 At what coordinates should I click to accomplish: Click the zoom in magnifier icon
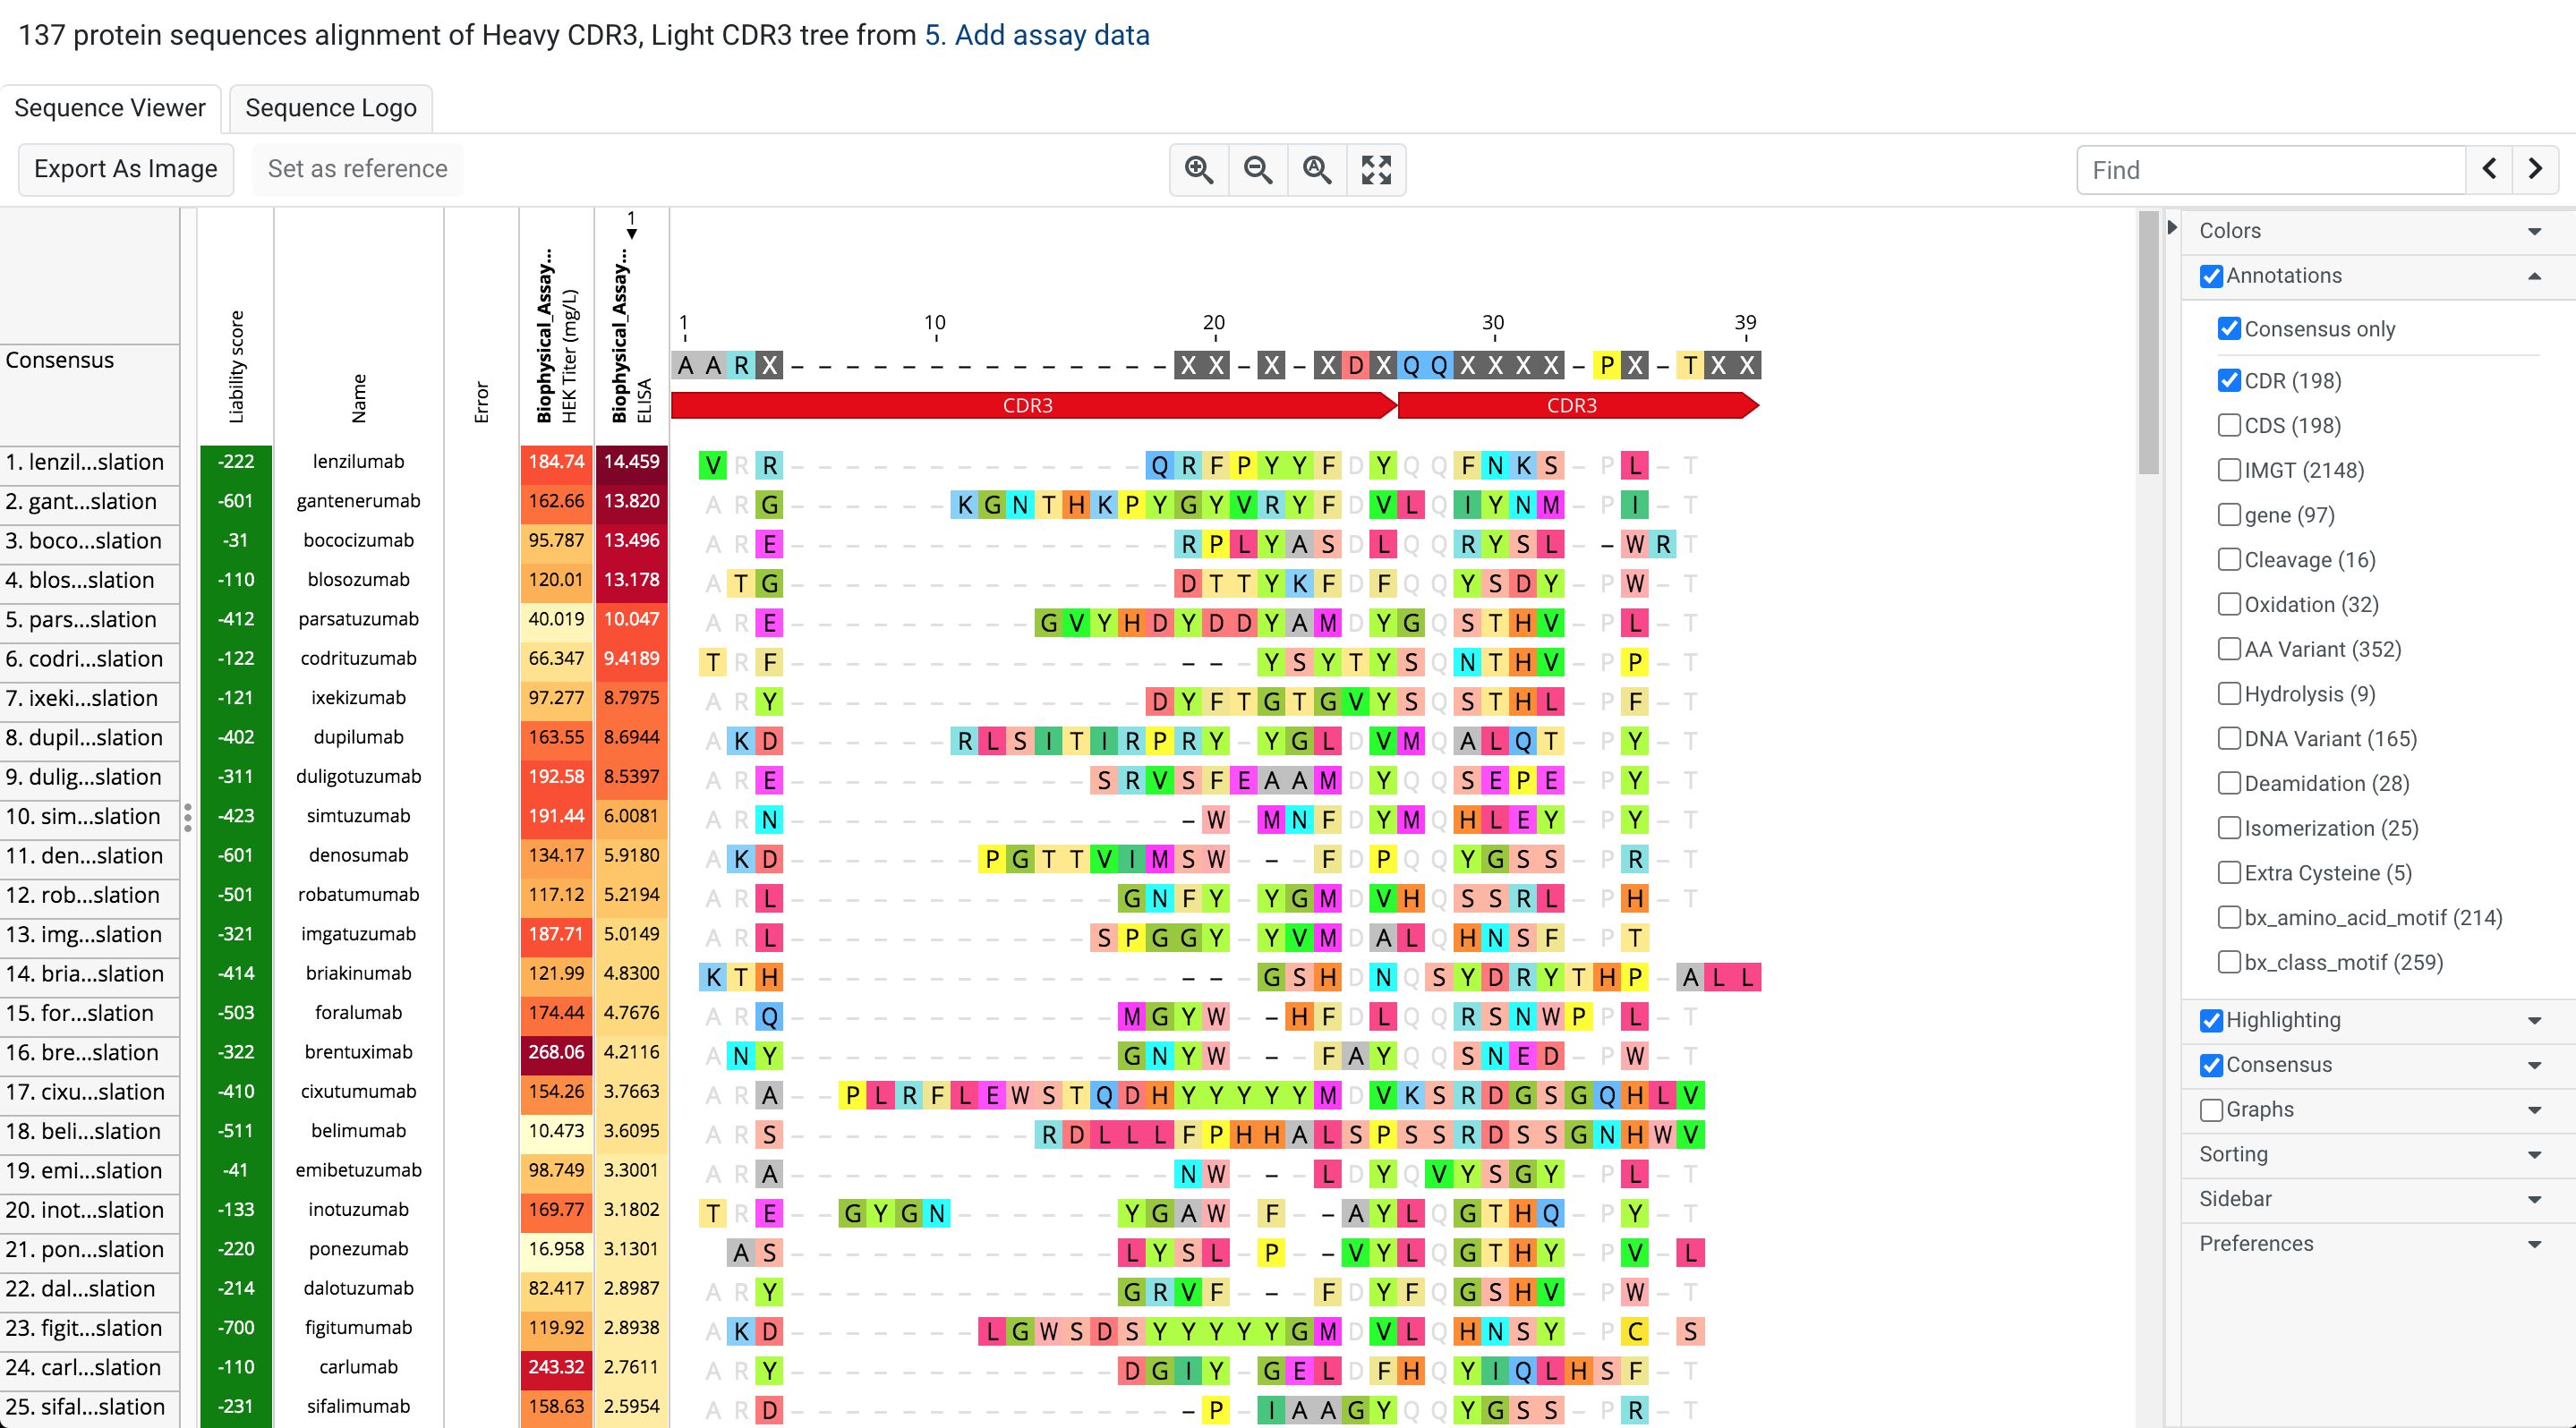pos(1198,170)
